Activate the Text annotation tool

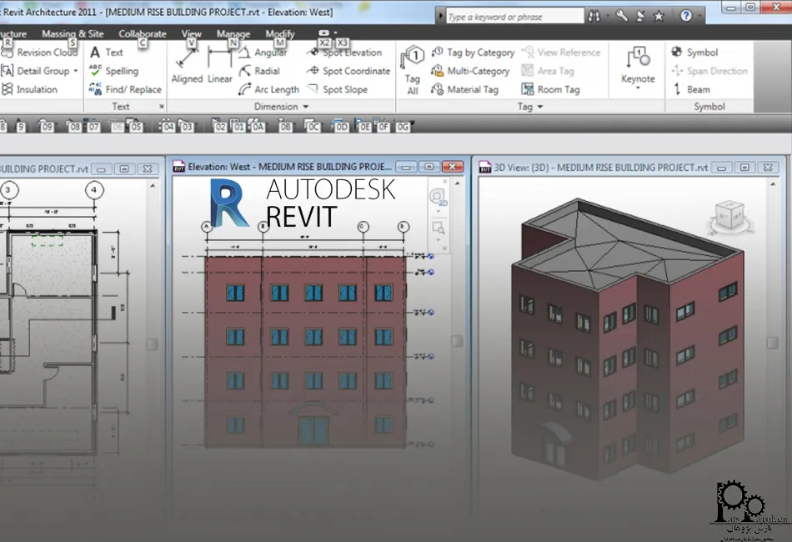(x=106, y=52)
